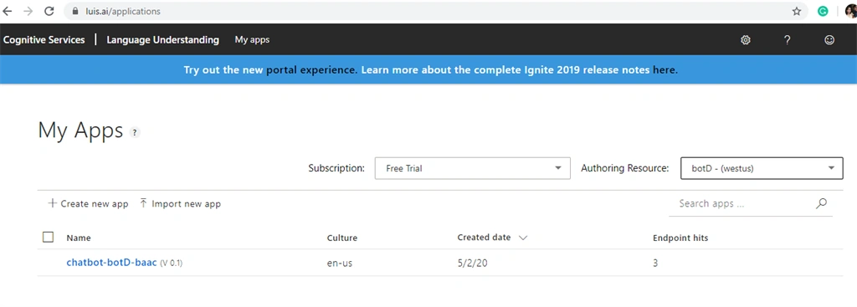The height and width of the screenshot is (307, 857).
Task: Click the Grammarly extension icon
Action: [823, 11]
